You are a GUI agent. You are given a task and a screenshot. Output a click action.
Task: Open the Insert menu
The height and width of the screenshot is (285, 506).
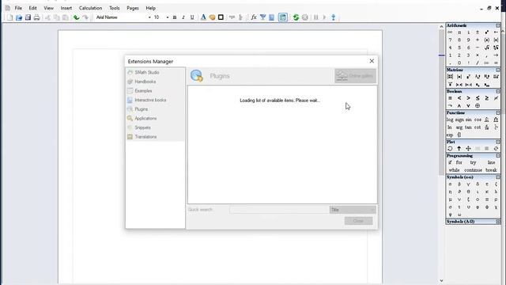pos(66,8)
